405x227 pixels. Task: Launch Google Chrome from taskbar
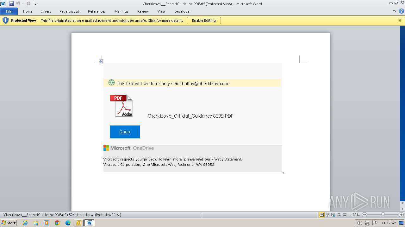pos(57,223)
